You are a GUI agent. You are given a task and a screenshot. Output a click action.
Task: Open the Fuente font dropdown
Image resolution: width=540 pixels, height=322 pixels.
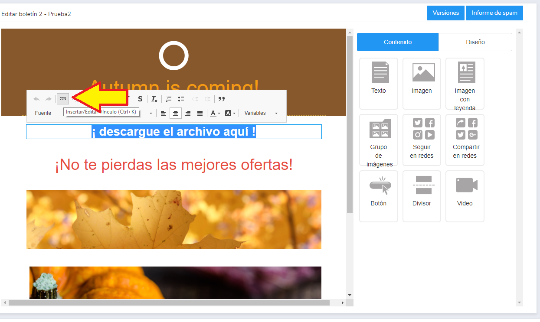click(x=43, y=113)
